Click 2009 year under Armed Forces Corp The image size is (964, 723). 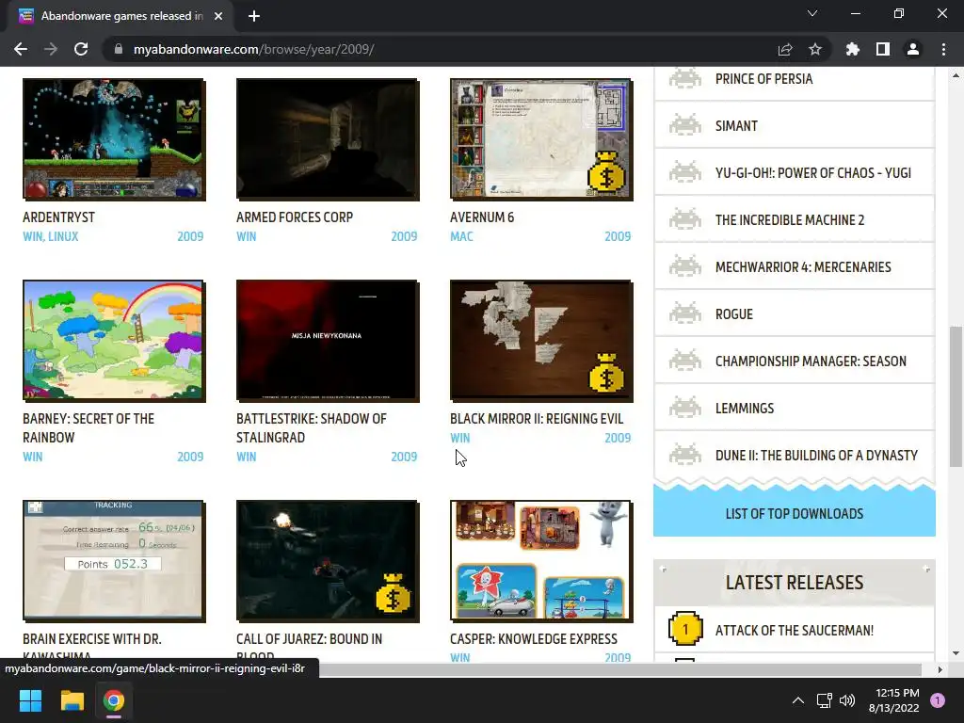(x=404, y=236)
